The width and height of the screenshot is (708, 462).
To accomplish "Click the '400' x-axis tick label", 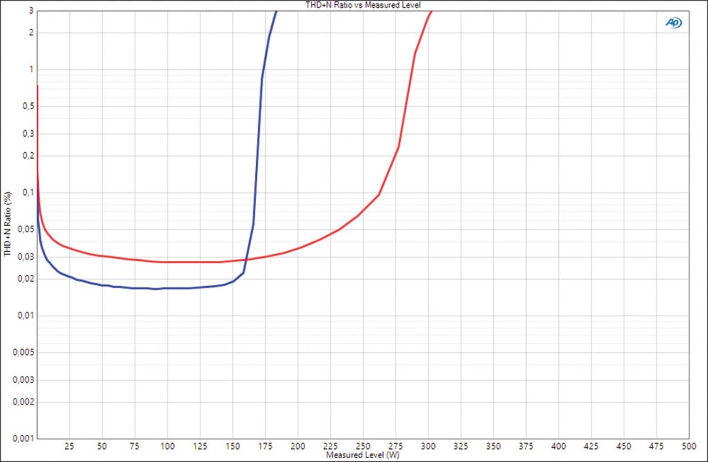I will 558,446.
